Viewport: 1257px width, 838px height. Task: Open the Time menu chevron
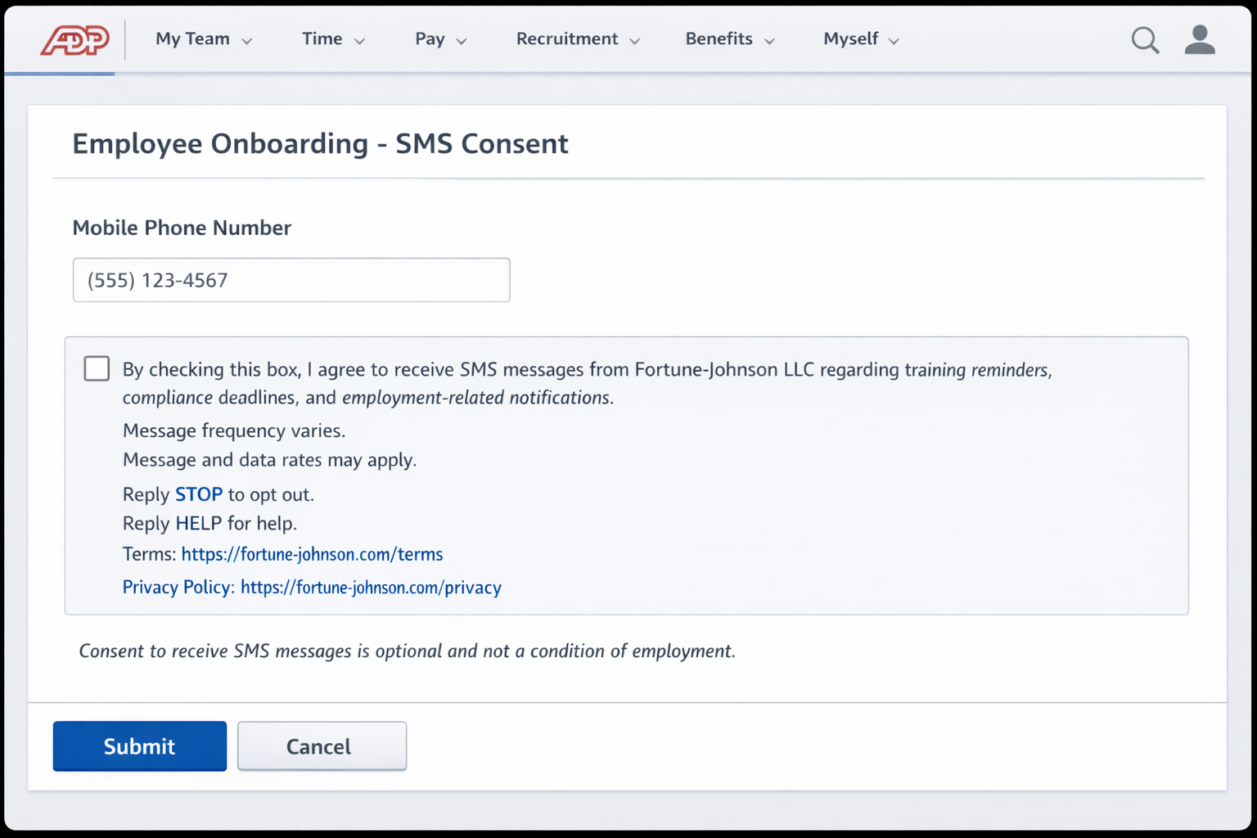[x=360, y=39]
